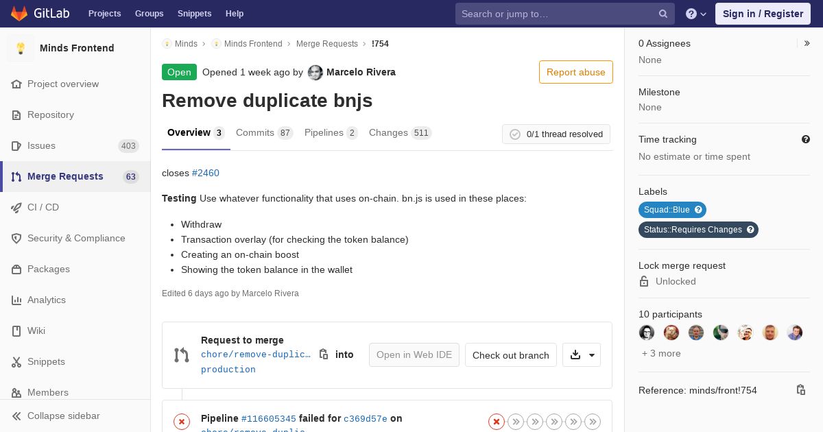Click the Packages bag icon
This screenshot has height=432, width=823.
click(16, 269)
